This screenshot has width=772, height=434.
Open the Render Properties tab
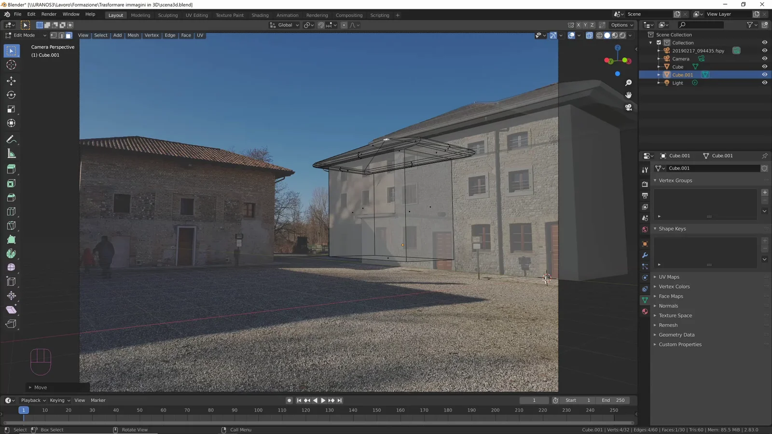[645, 184]
